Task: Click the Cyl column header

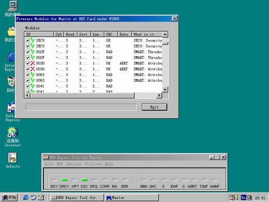Action: (x=59, y=34)
